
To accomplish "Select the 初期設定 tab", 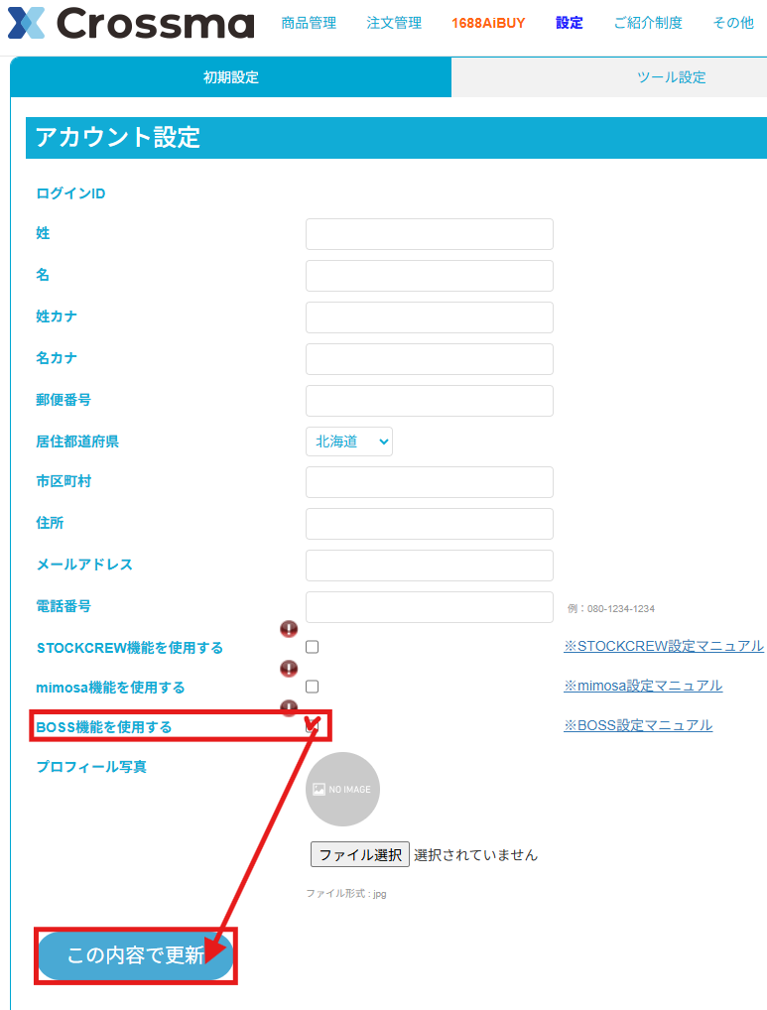I will 231,77.
